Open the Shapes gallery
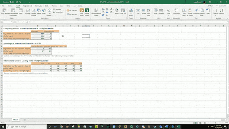229x129 pixels. point(39,12)
